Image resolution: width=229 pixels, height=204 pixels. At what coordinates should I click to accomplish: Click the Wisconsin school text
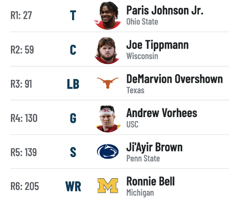pyautogui.click(x=142, y=56)
